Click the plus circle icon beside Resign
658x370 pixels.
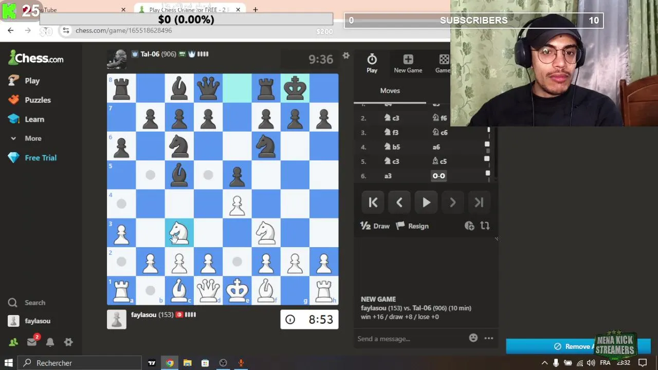coord(469,226)
